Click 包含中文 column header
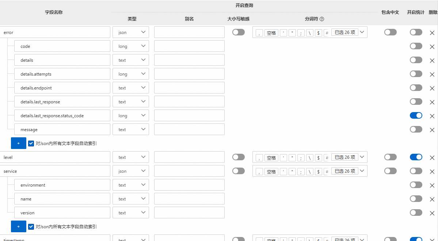Image resolution: width=438 pixels, height=241 pixels. point(390,12)
